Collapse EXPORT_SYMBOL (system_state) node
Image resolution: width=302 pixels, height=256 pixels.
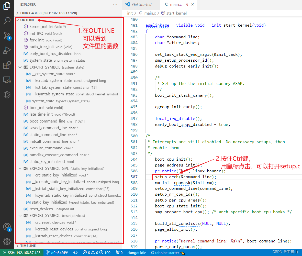20,67
